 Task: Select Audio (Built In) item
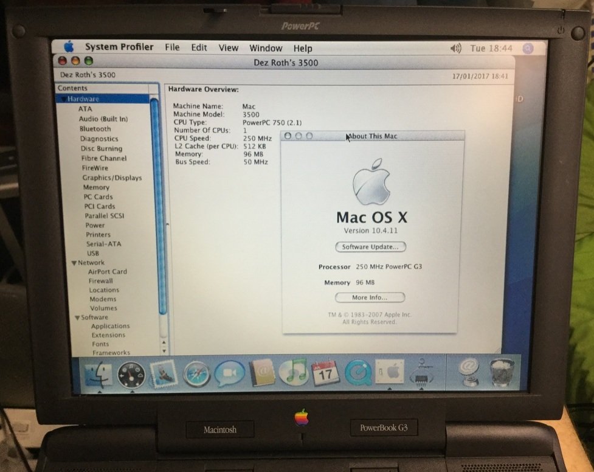pos(103,119)
